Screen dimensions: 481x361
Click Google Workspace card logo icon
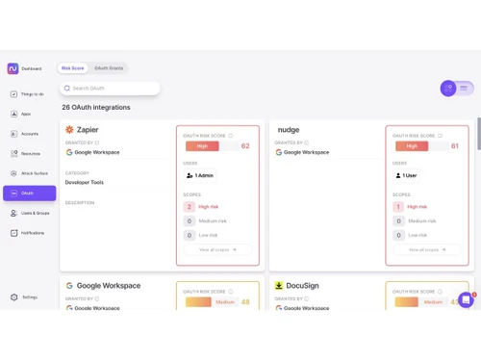pos(69,286)
